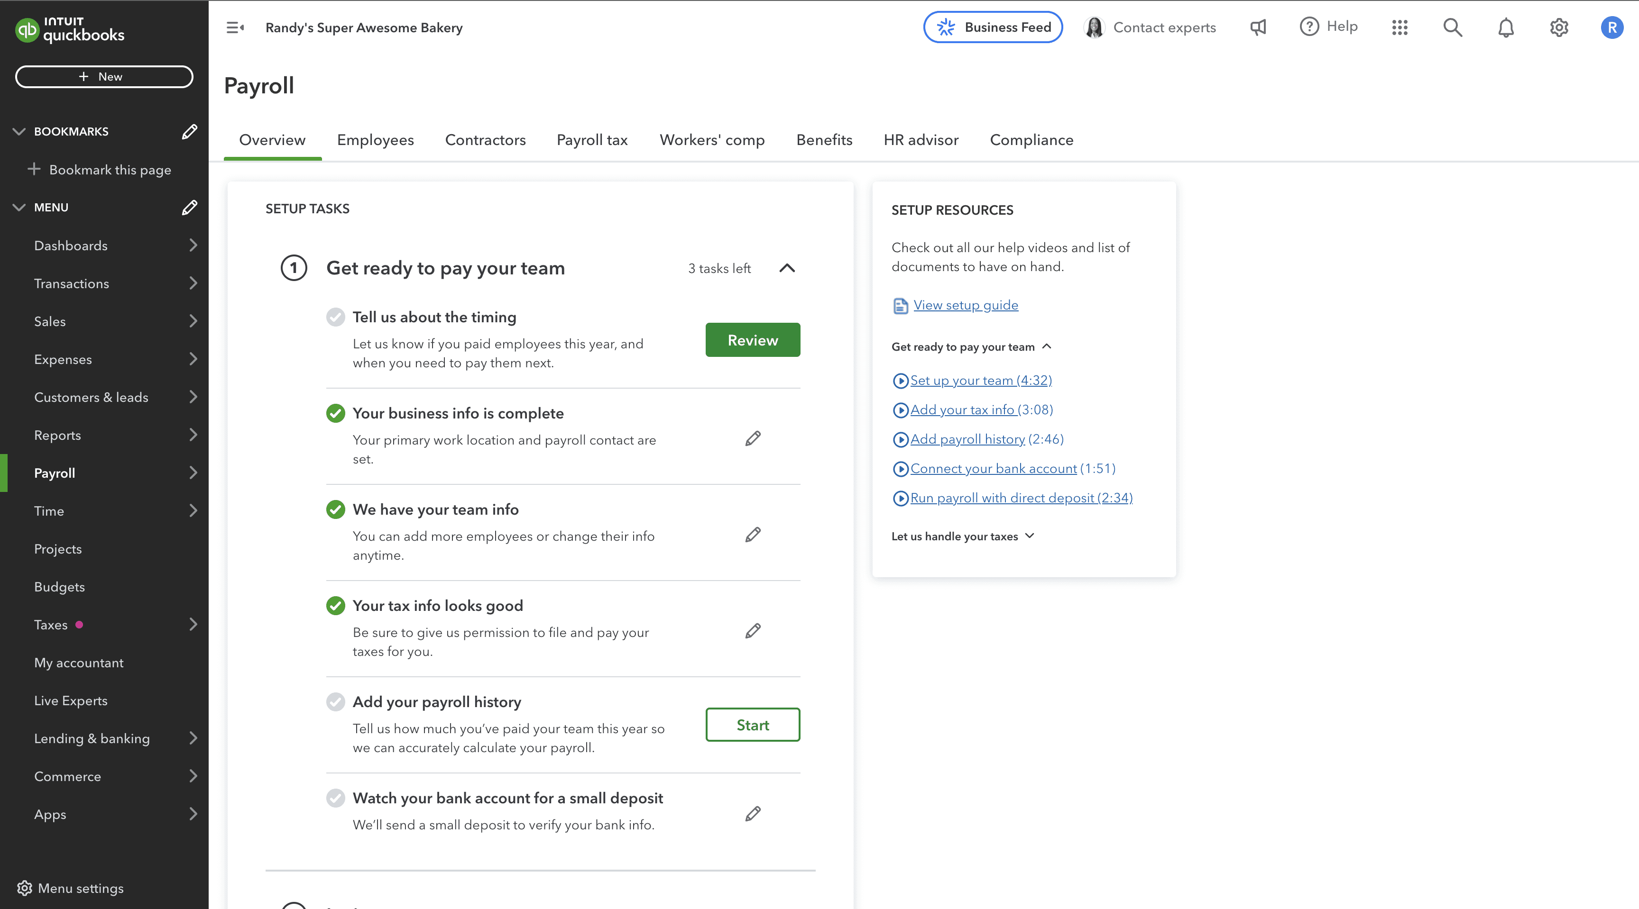Switch to the Employees tab
The height and width of the screenshot is (909, 1639).
point(376,140)
